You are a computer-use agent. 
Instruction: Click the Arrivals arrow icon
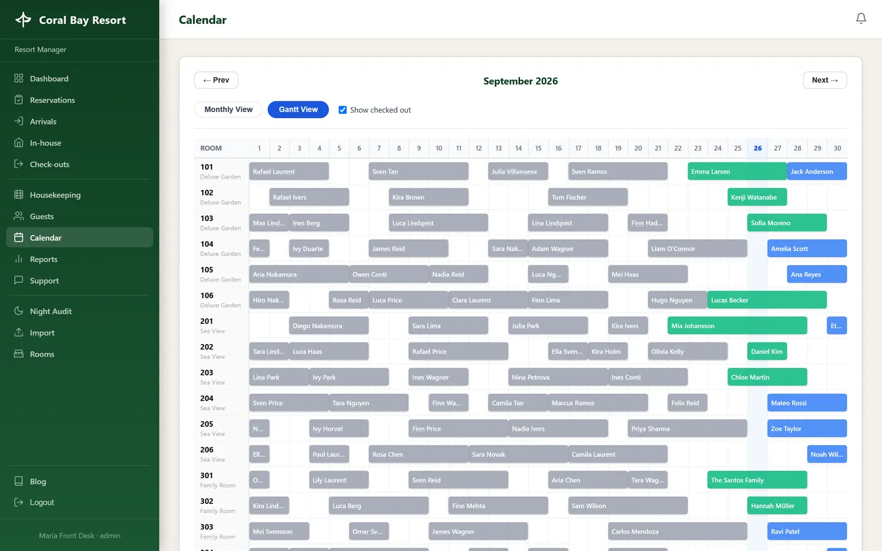coord(18,121)
